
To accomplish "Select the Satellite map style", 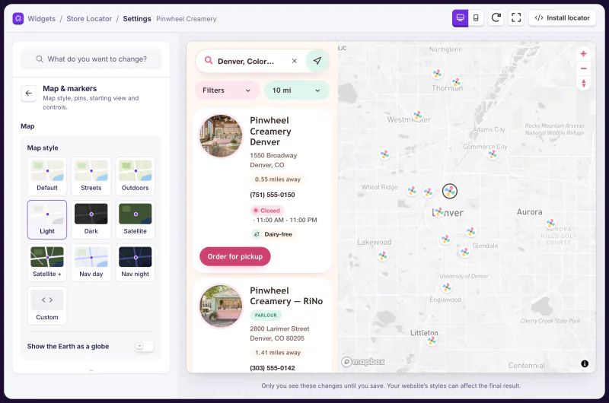I will pyautogui.click(x=136, y=220).
